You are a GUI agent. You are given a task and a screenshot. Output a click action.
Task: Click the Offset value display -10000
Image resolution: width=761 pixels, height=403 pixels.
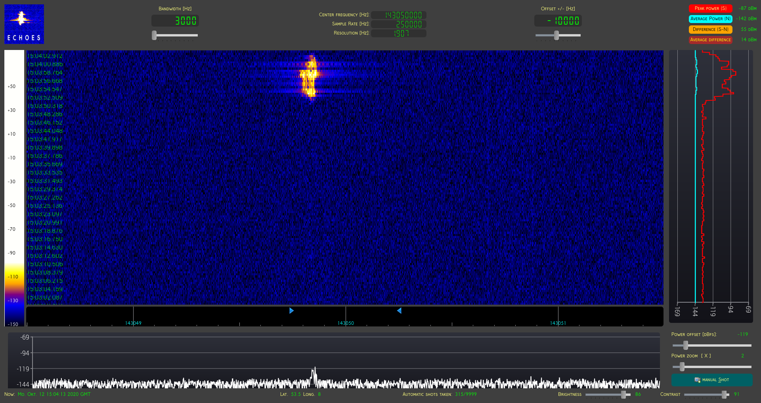(558, 21)
